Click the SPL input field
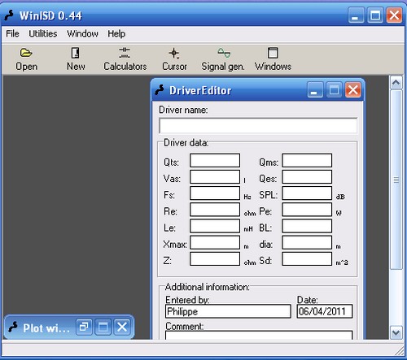Image resolution: width=407 pixels, height=360 pixels. 307,193
